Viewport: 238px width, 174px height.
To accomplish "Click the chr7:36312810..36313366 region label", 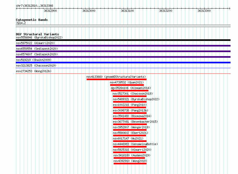I will 34,6.
